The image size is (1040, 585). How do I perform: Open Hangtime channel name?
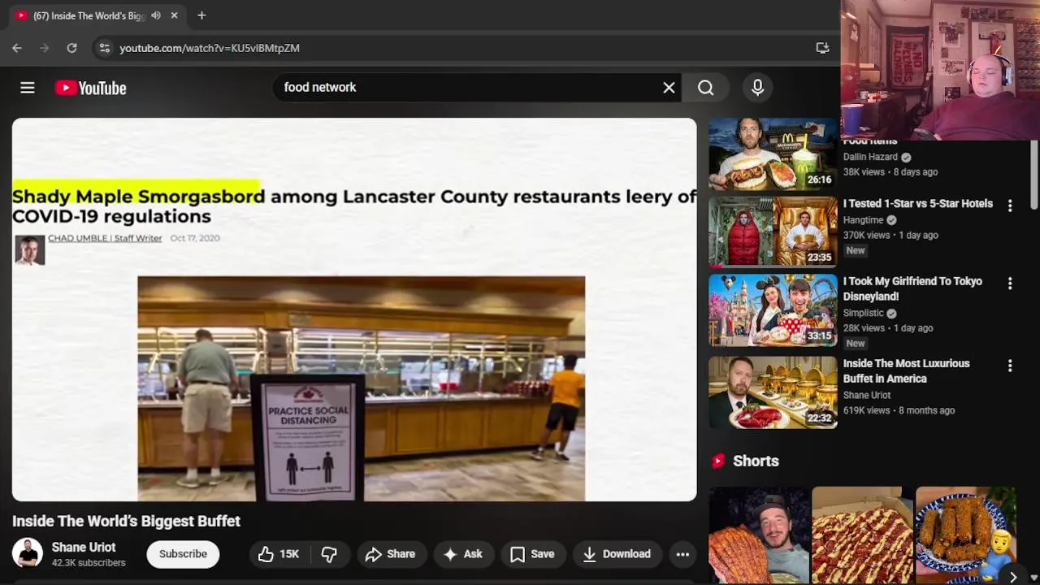coord(863,220)
